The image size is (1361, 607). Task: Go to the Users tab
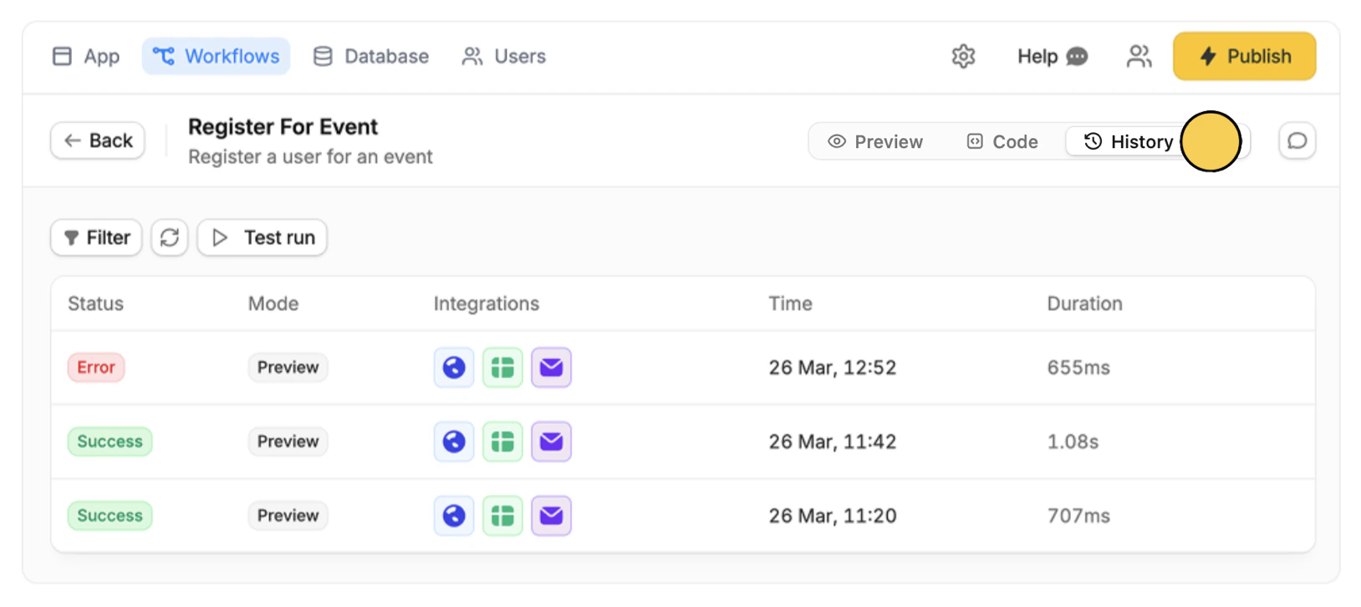pos(504,56)
